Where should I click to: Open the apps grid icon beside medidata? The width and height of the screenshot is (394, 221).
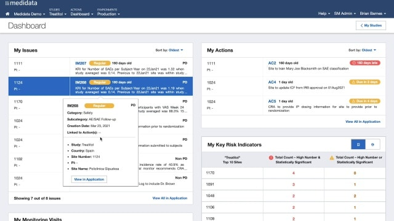[x=7, y=3]
